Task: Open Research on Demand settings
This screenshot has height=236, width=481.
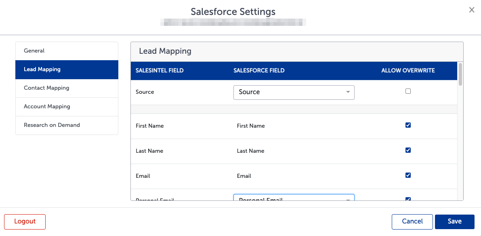Action: pos(67,125)
